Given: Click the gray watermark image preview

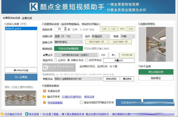Looking at the screenshot, I should 59,68.
